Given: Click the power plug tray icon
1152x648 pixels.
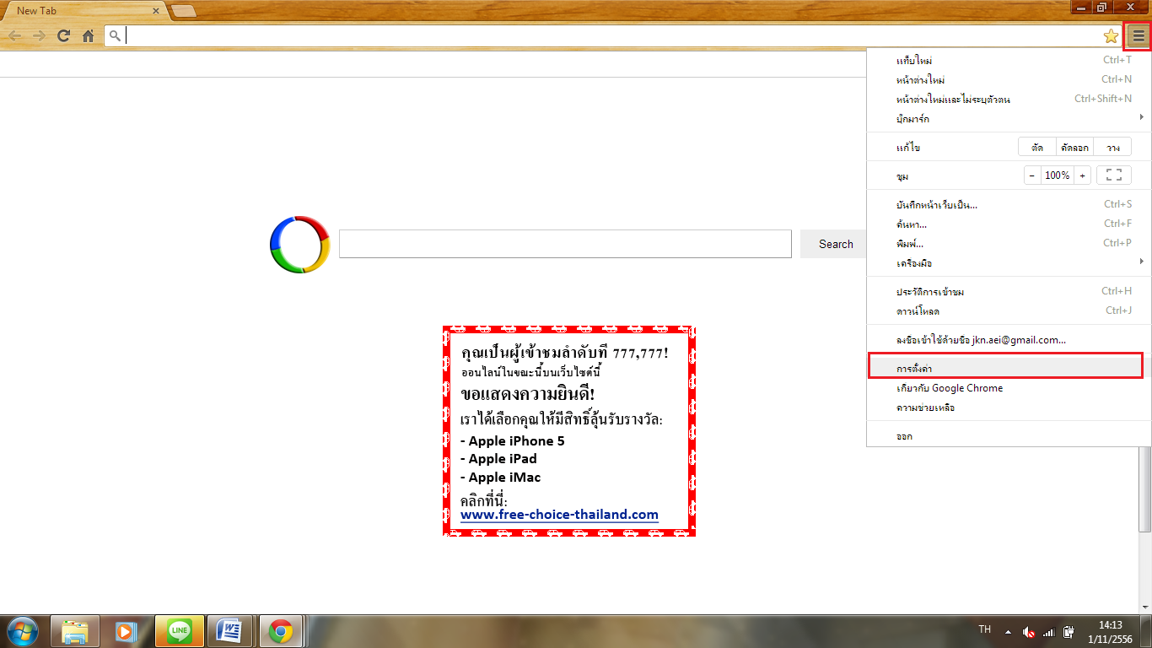Looking at the screenshot, I should click(x=1069, y=632).
